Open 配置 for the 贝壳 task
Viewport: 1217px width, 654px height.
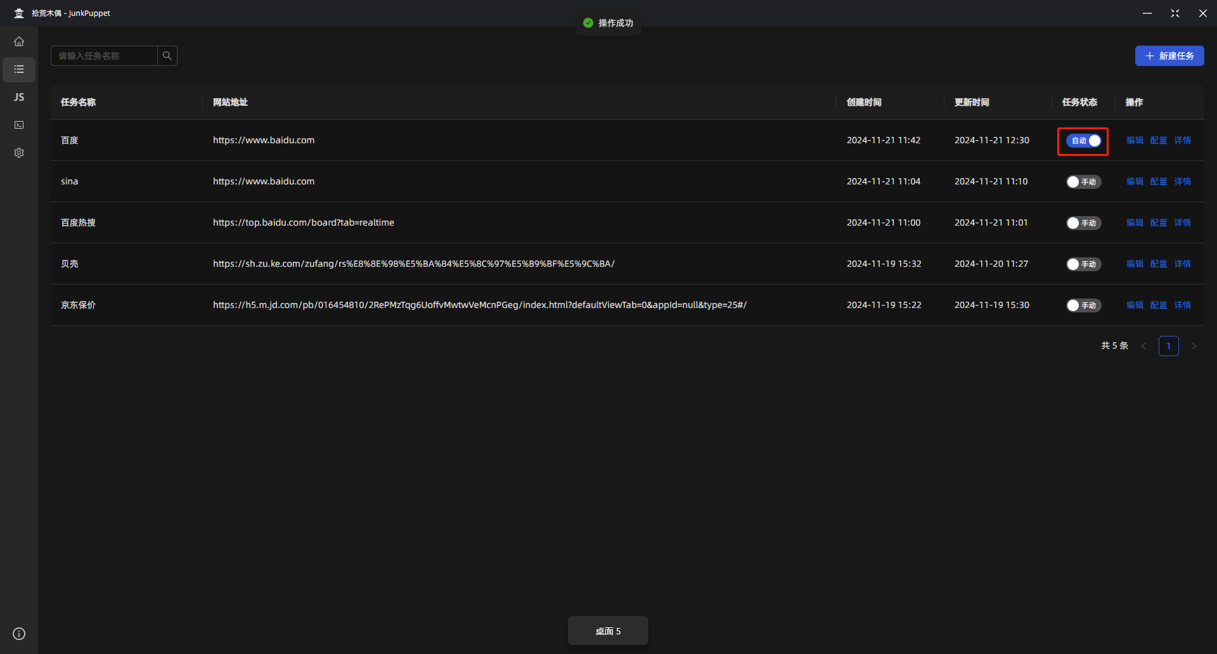[1159, 264]
